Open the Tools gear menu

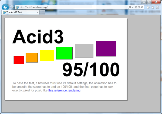coord(157,7)
